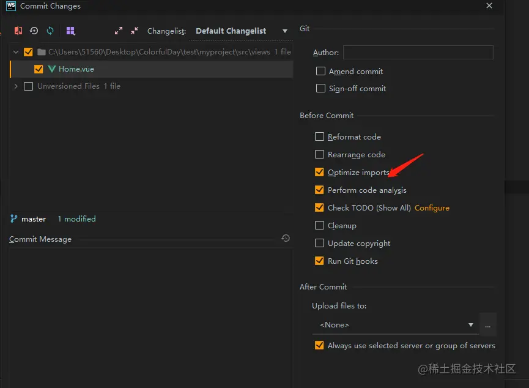Open commit message history clock icon

[x=286, y=238]
